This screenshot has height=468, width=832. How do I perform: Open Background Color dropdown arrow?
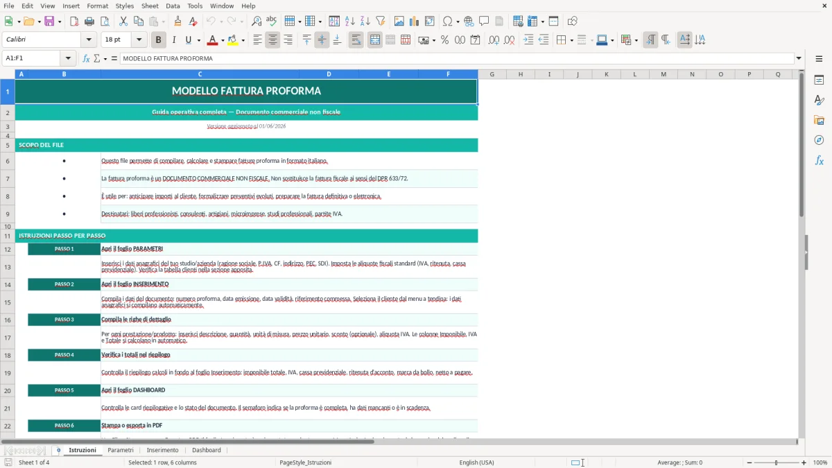click(x=243, y=40)
